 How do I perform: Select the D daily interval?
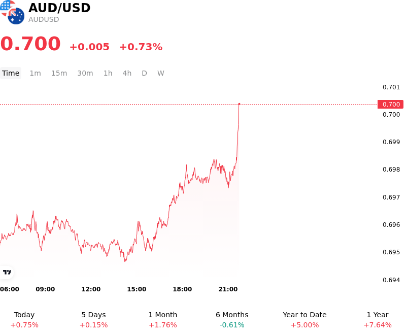145,73
